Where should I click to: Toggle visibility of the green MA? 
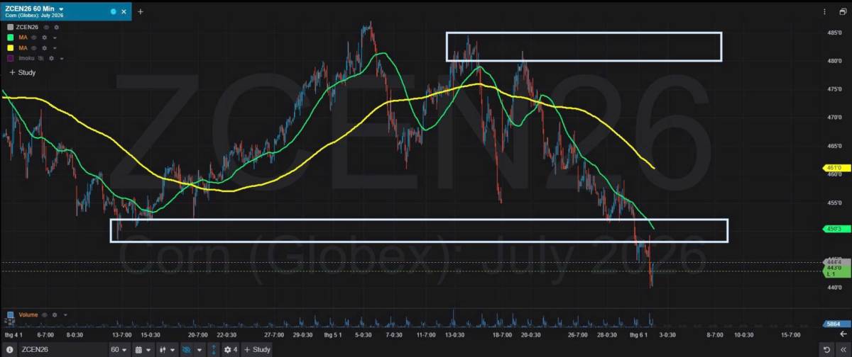34,38
